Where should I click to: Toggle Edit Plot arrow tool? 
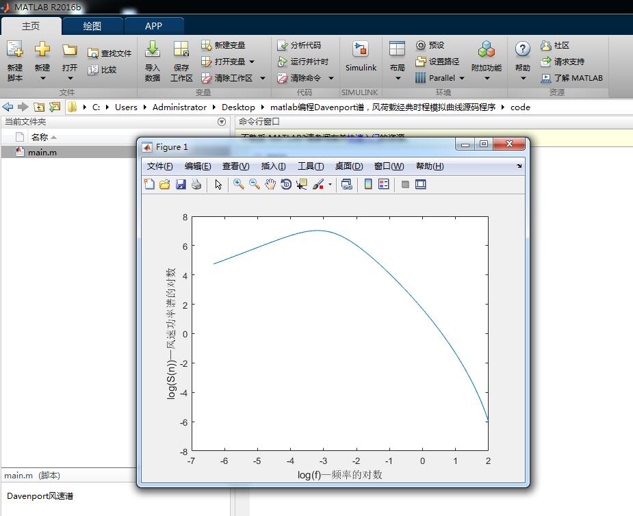pos(218,185)
